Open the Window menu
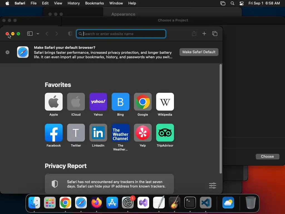This screenshot has width=285, height=214. click(x=116, y=3)
